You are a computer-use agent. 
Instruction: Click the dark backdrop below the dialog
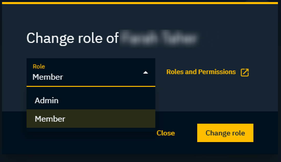(x=140, y=158)
